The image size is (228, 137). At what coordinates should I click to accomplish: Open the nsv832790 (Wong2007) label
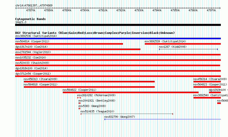coord(120,117)
